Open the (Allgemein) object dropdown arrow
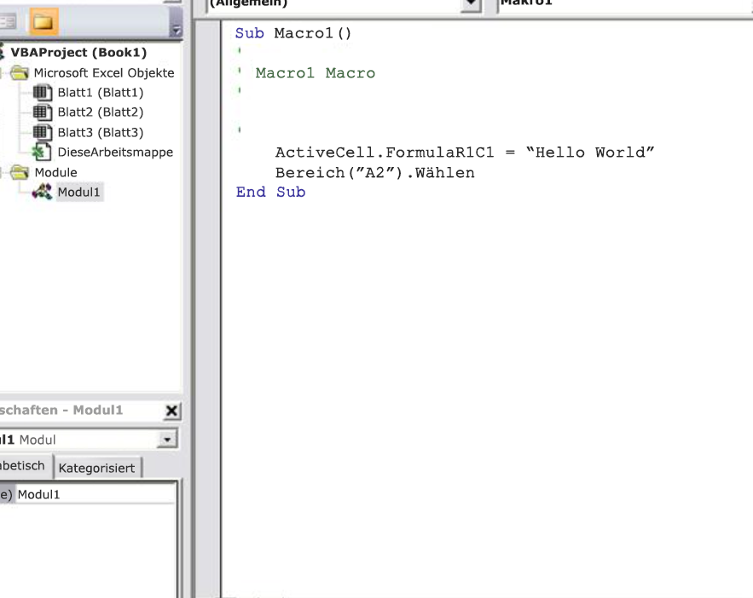753x598 pixels. (x=471, y=4)
